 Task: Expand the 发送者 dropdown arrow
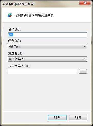85,59
